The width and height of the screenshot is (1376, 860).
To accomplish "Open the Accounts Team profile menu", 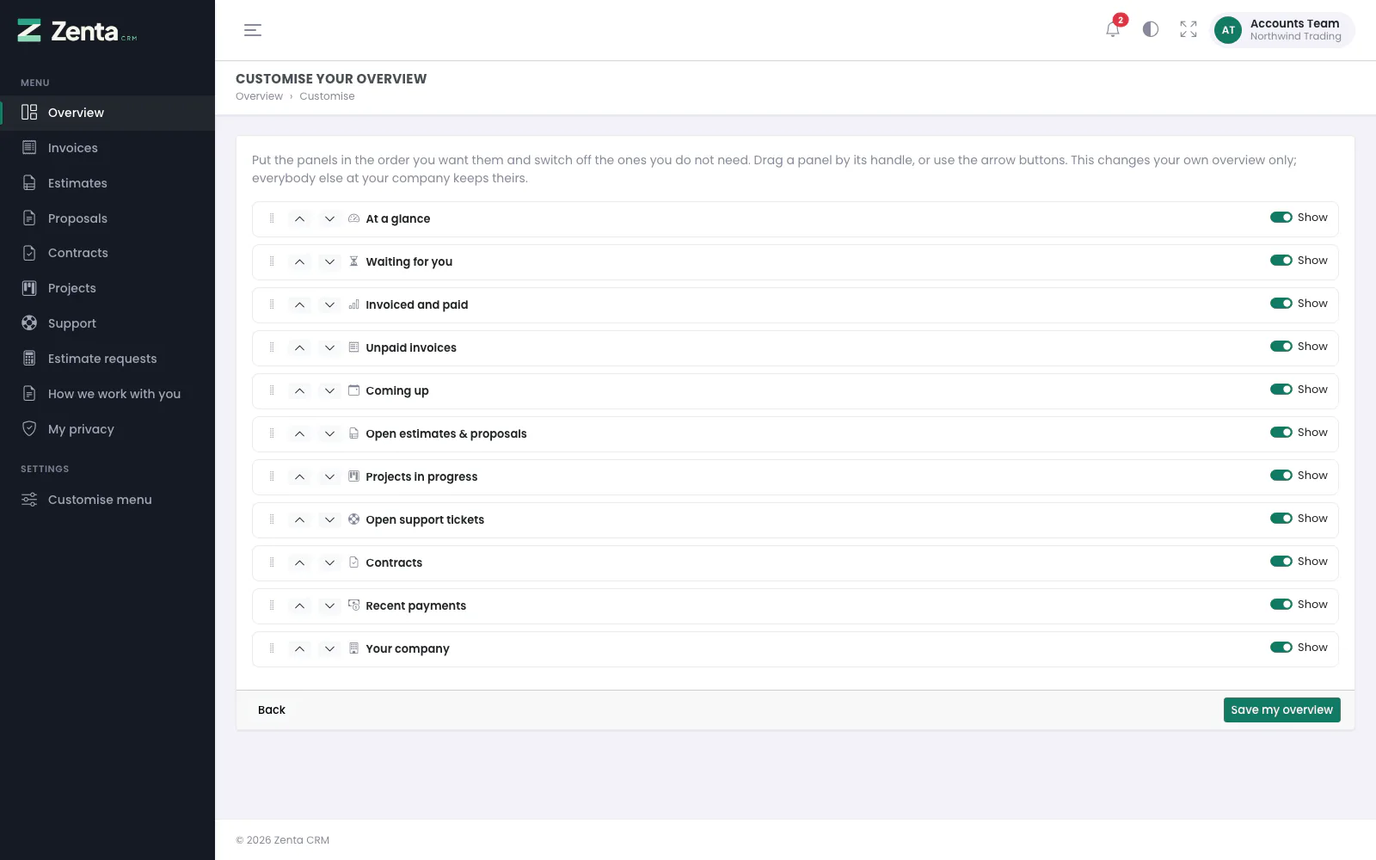I will pos(1282,30).
